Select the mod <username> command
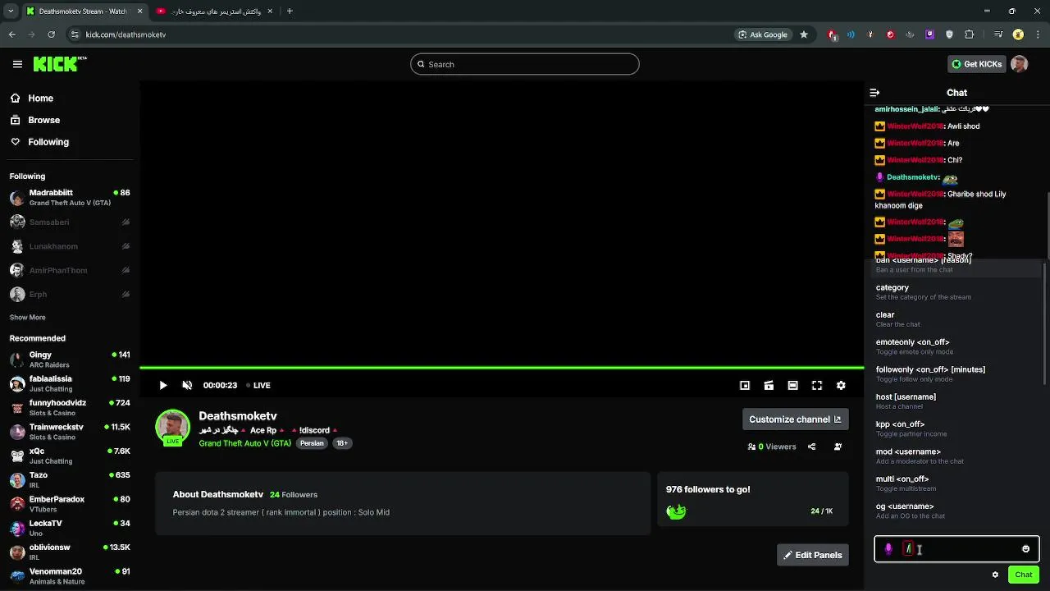This screenshot has width=1050, height=591. coord(955,456)
